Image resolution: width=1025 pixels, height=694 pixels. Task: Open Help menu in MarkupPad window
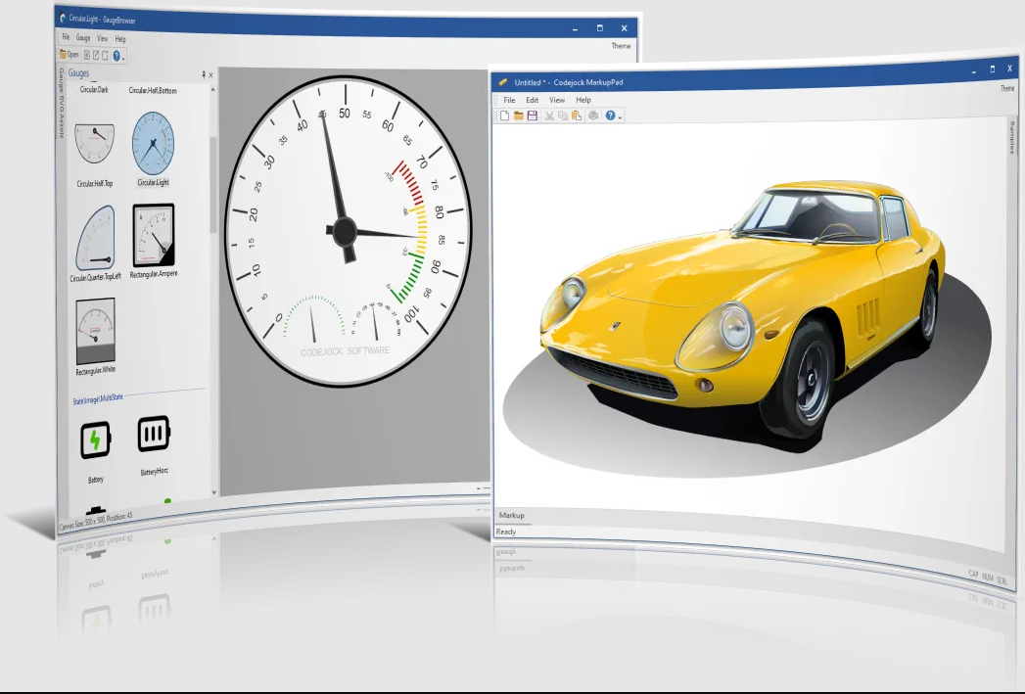pos(583,100)
